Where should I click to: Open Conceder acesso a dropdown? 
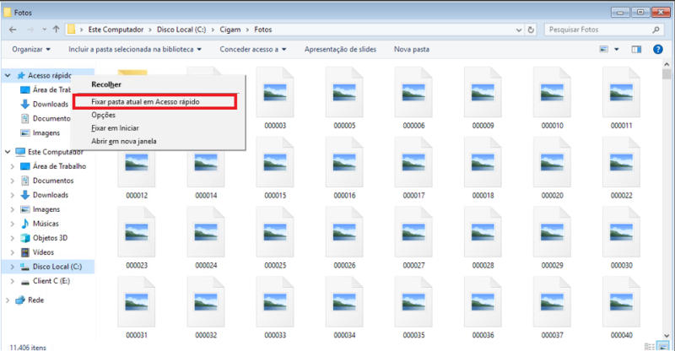pyautogui.click(x=252, y=49)
